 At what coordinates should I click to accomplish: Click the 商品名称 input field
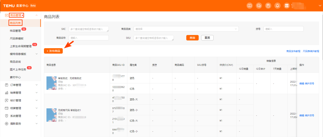[x=89, y=38]
